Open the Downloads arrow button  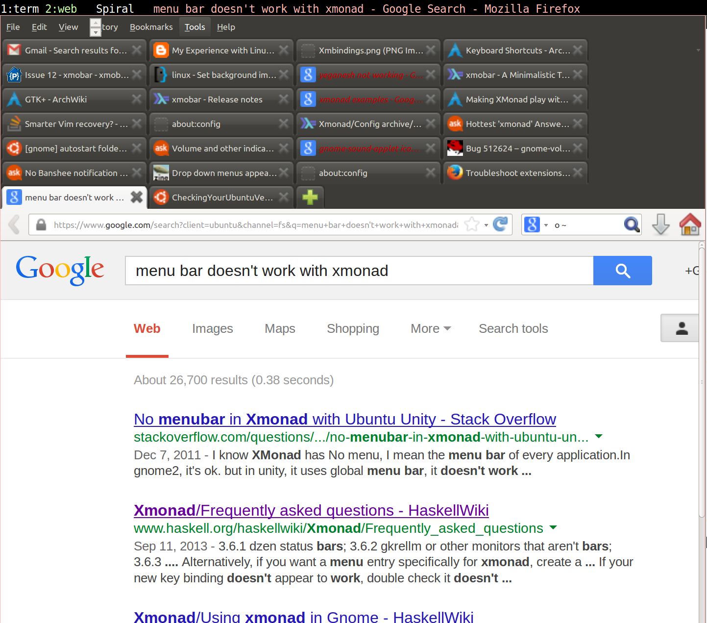(660, 224)
